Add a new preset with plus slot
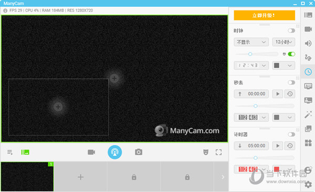 pos(80,177)
